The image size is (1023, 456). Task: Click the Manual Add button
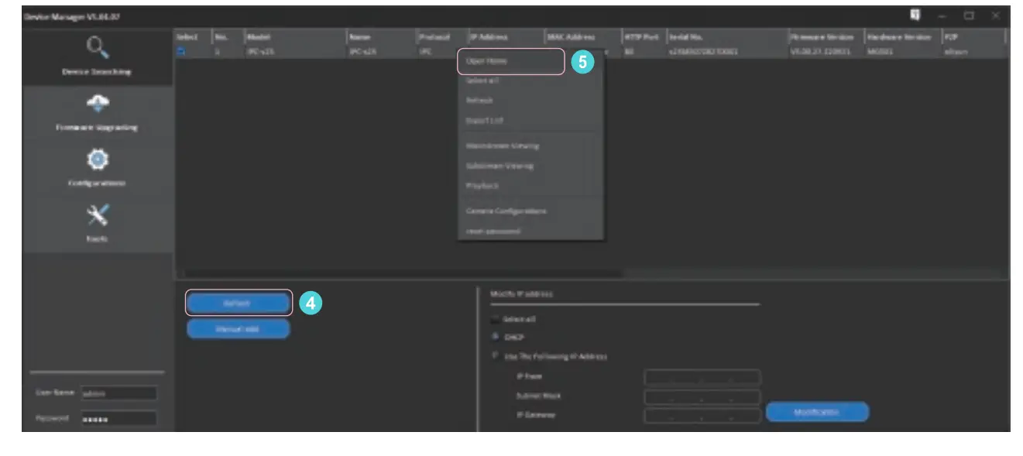(237, 328)
